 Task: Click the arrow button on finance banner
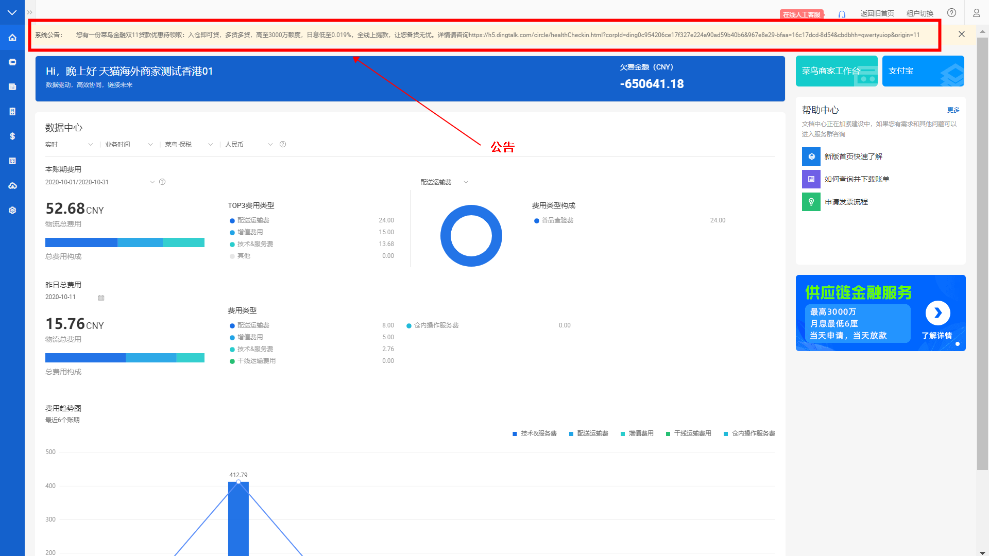937,313
